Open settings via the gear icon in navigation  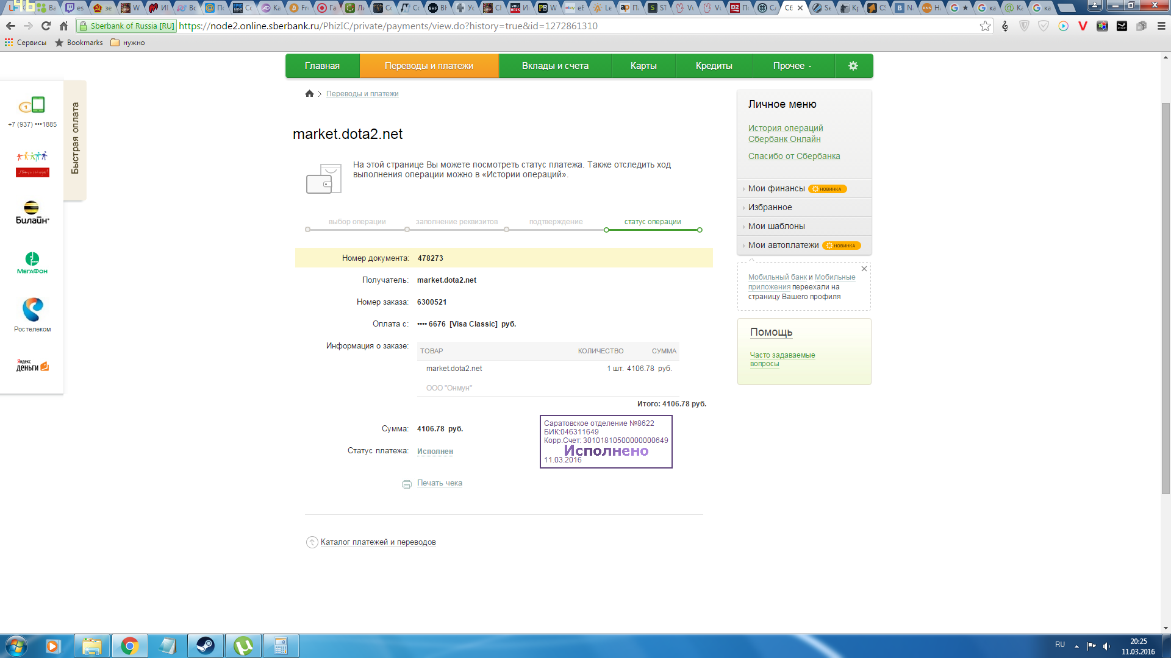click(x=853, y=66)
